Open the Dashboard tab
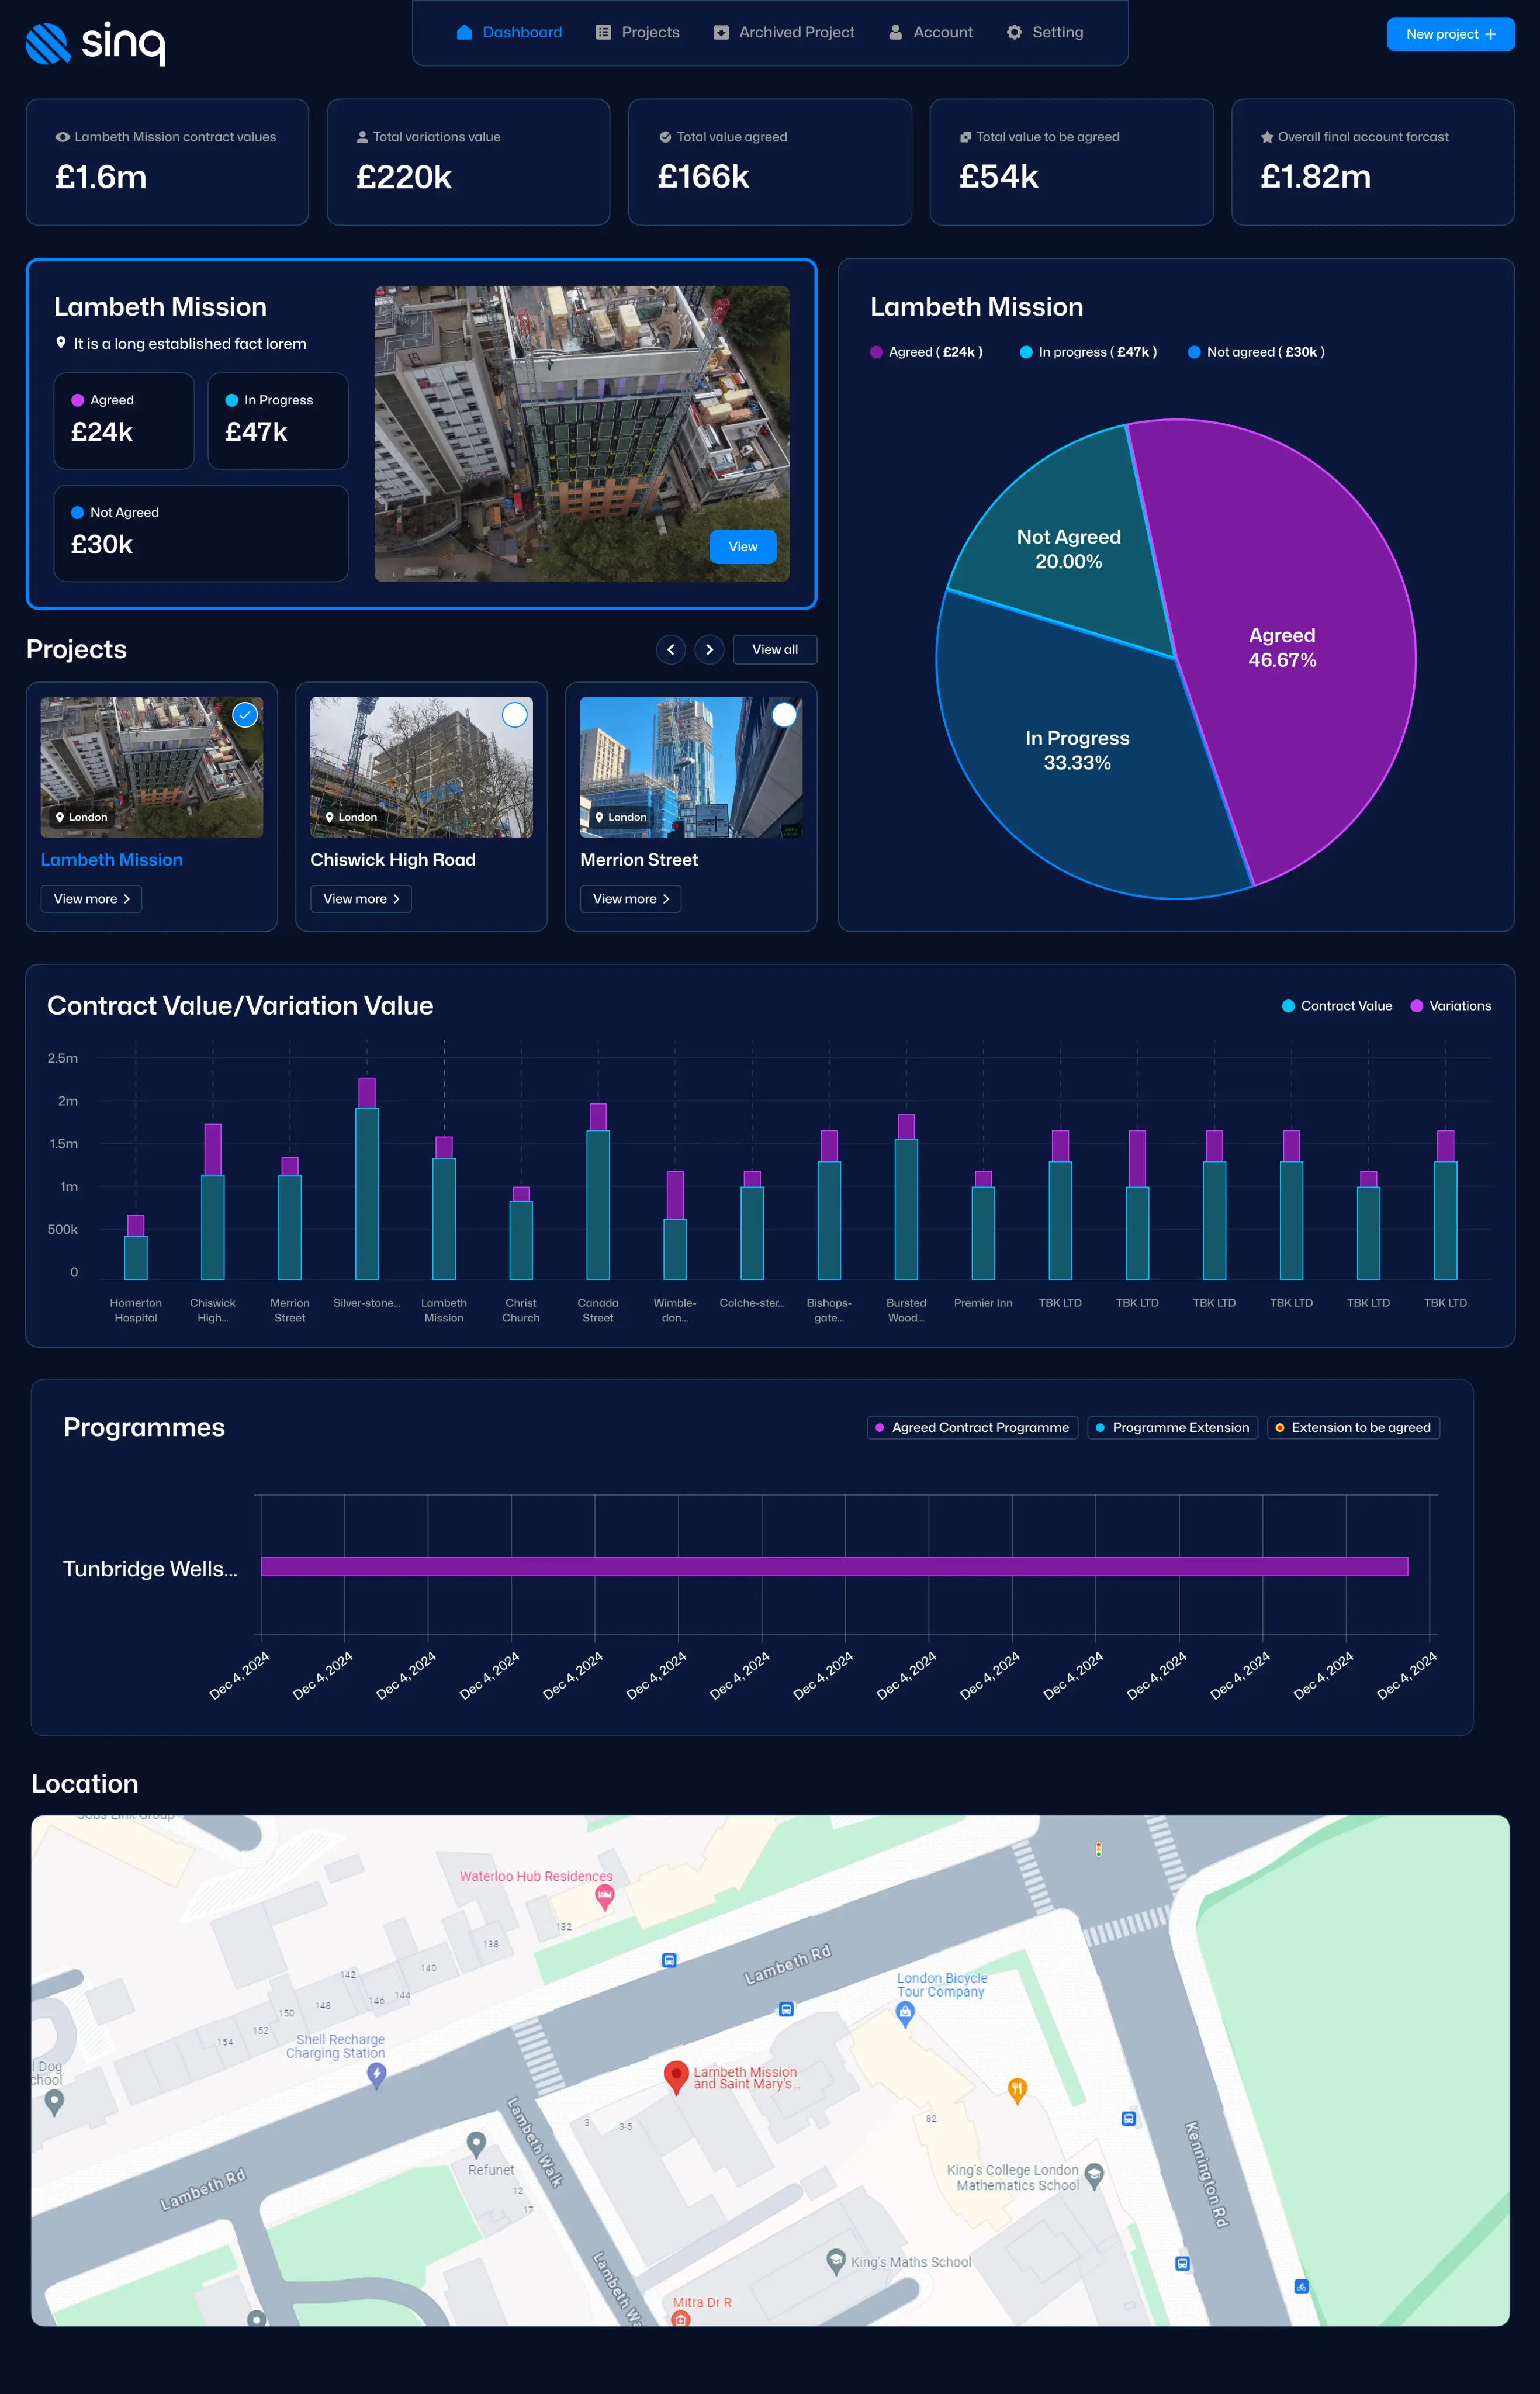The height and width of the screenshot is (2394, 1540). tap(509, 32)
